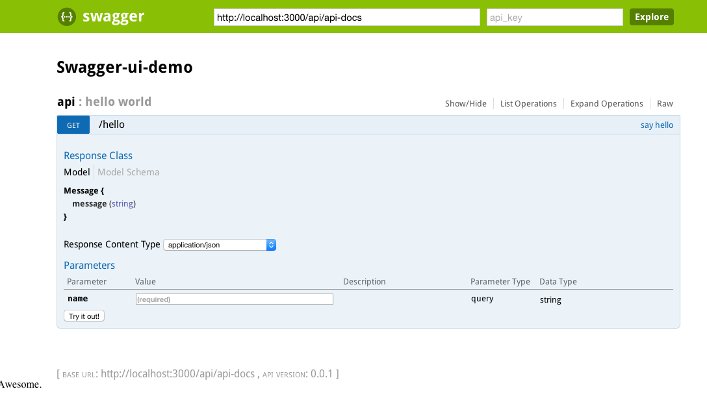Click the base URL text in footer
The image size is (707, 402).
coord(177,374)
